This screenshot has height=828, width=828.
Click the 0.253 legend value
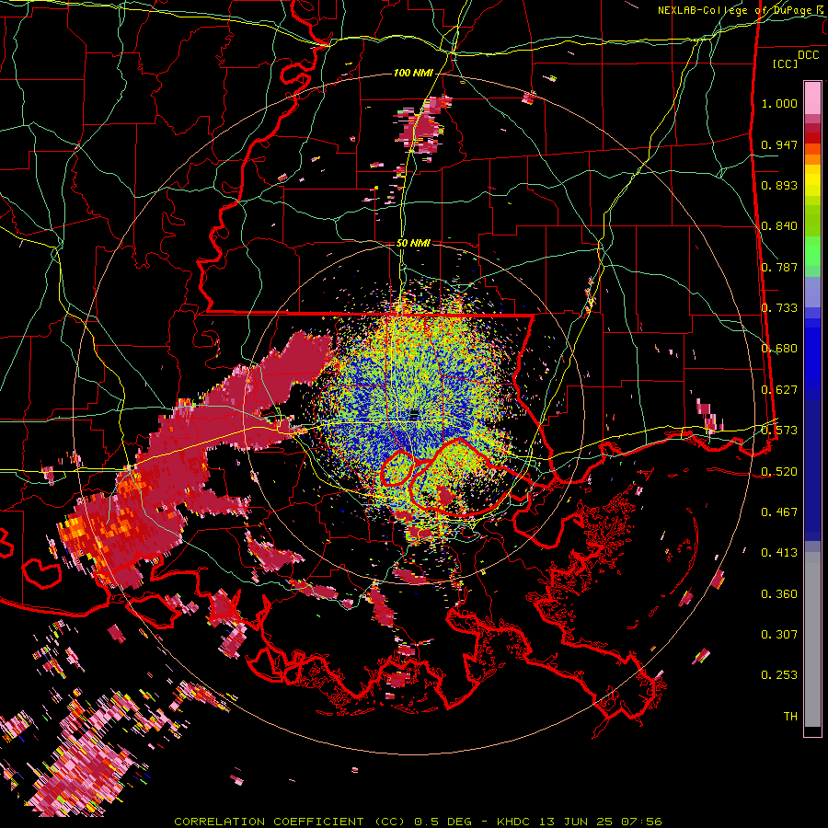(779, 675)
